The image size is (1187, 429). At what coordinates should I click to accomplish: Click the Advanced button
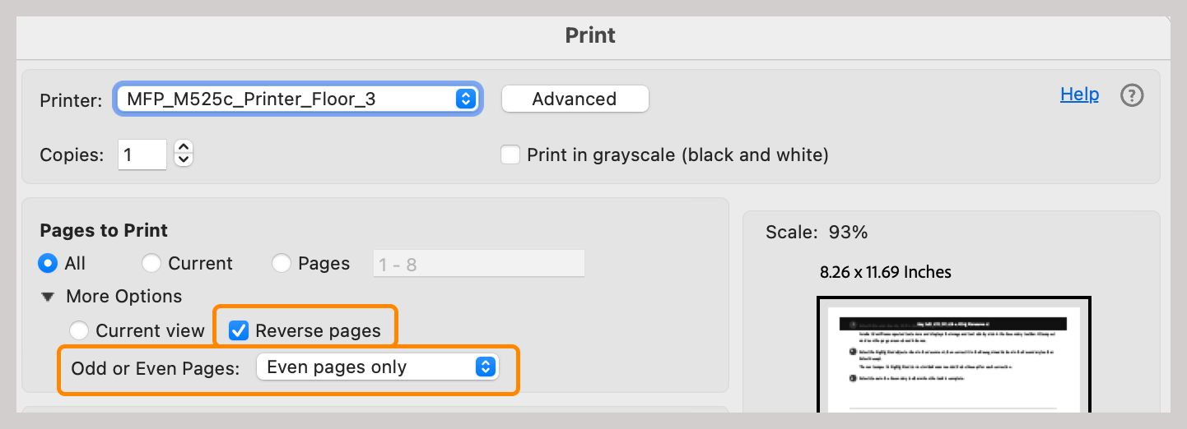pos(575,99)
